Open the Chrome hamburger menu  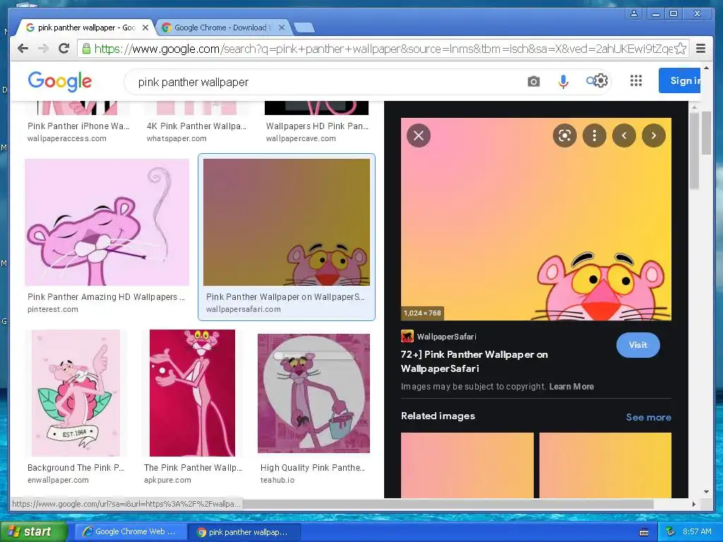pos(700,49)
